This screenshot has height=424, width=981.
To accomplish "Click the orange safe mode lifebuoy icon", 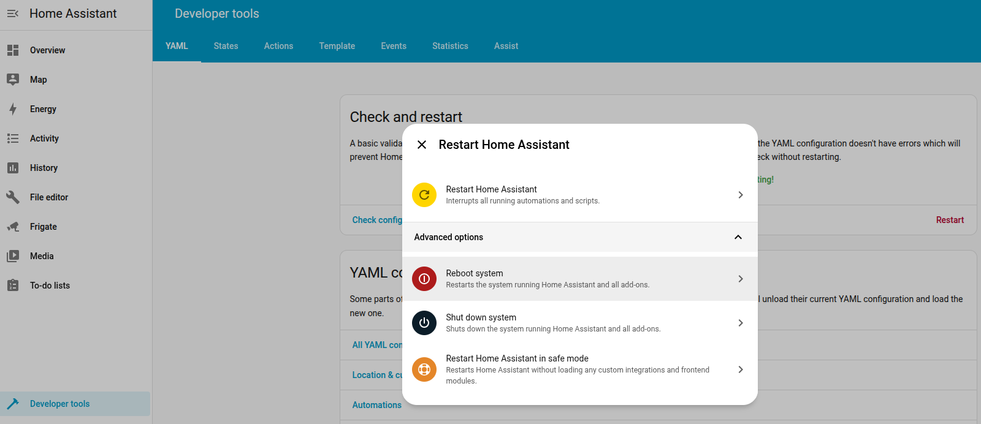I will (x=424, y=369).
